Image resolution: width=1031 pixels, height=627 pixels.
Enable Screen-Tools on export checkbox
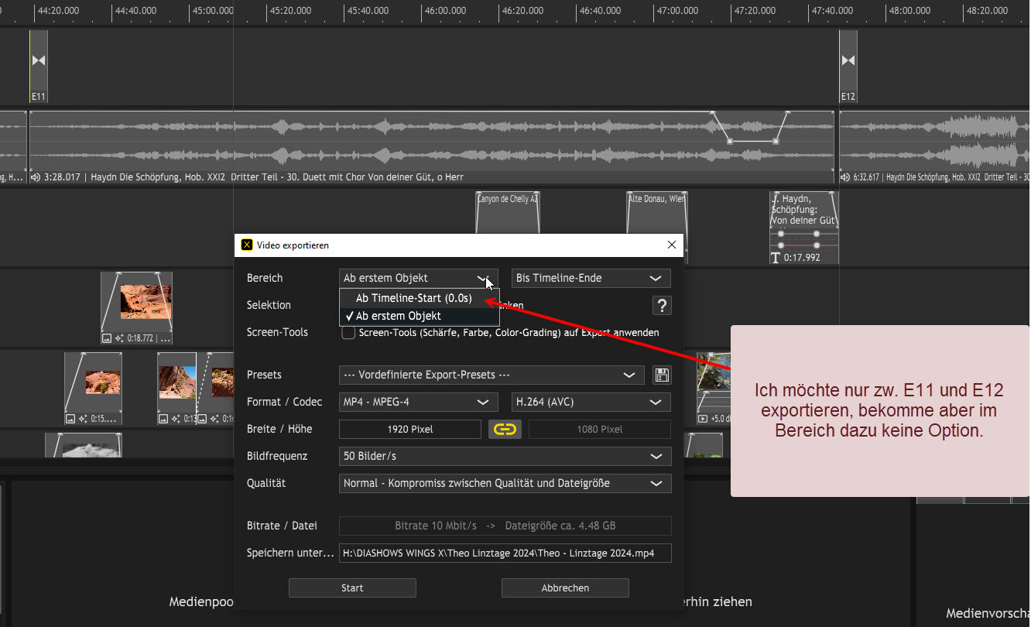(348, 333)
